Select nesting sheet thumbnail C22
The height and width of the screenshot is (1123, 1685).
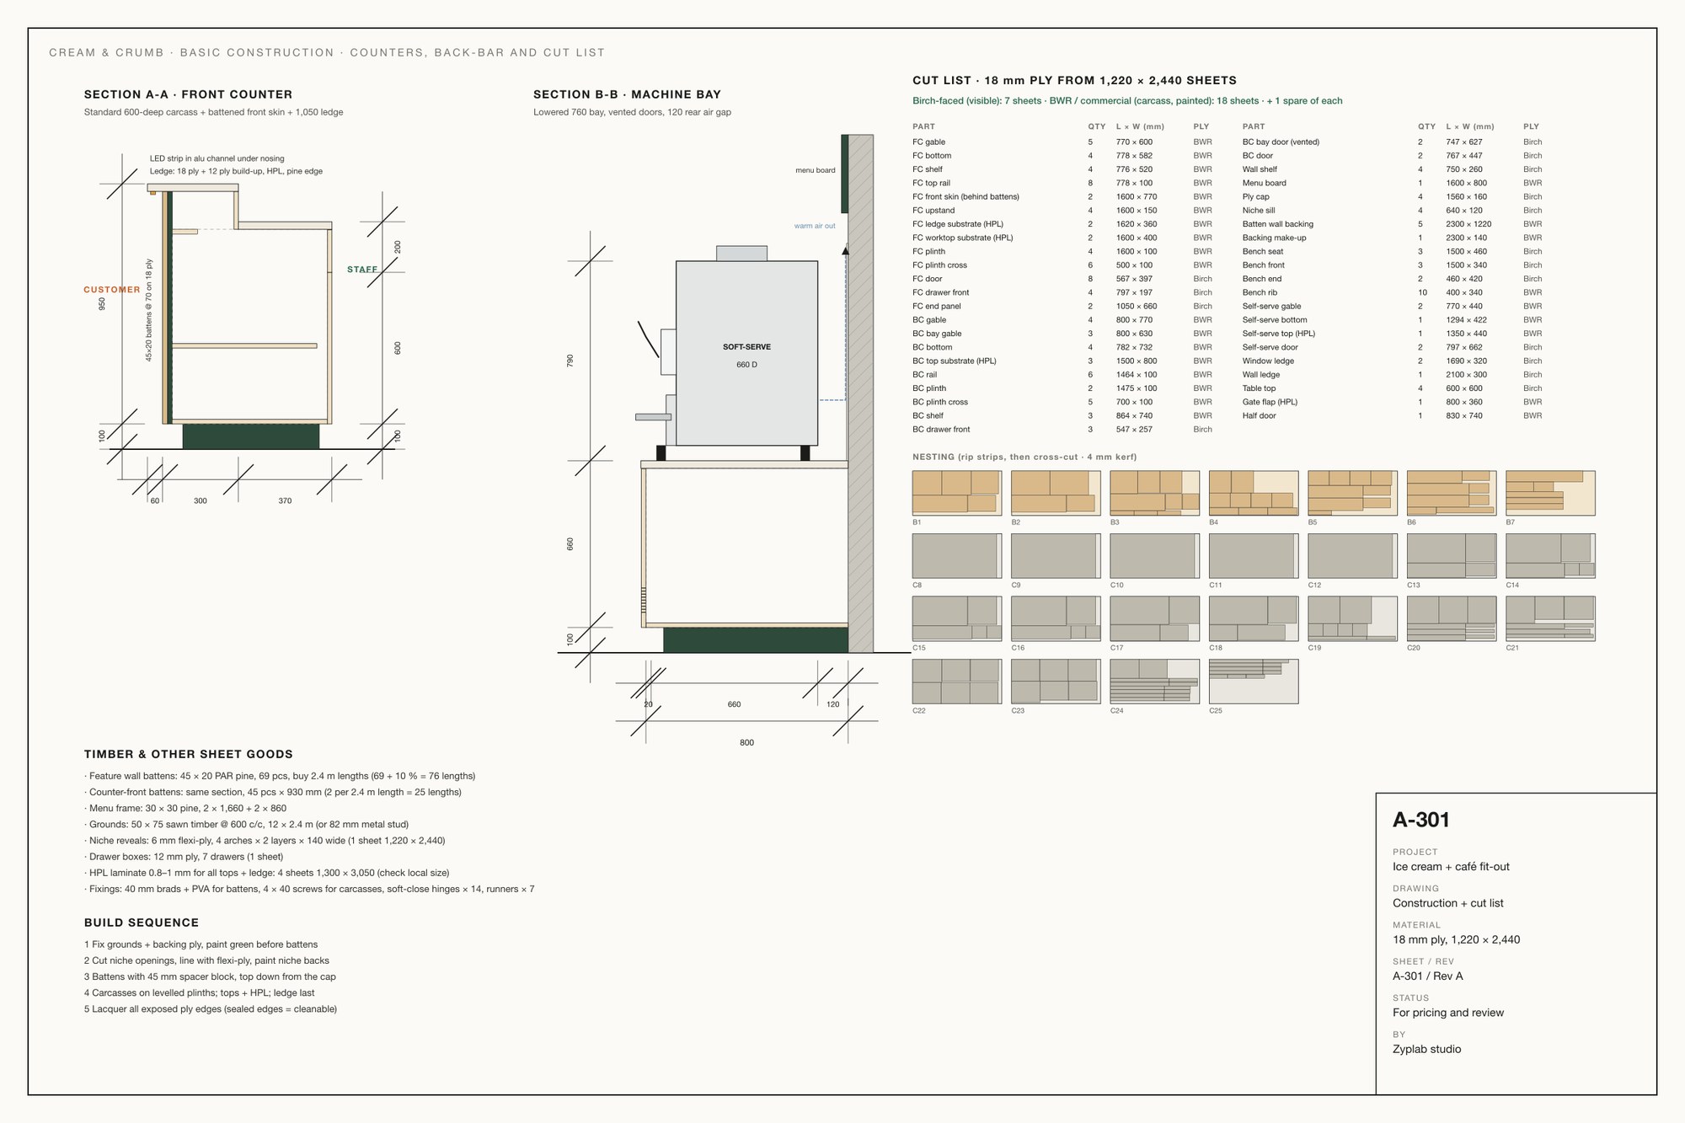tap(957, 682)
